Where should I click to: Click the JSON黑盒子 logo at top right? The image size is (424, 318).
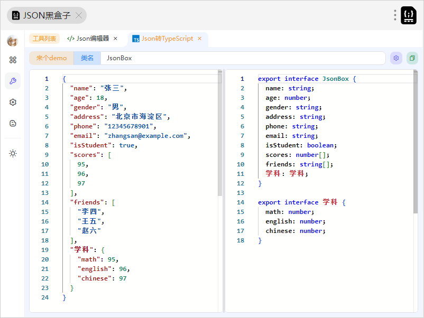tap(409, 15)
